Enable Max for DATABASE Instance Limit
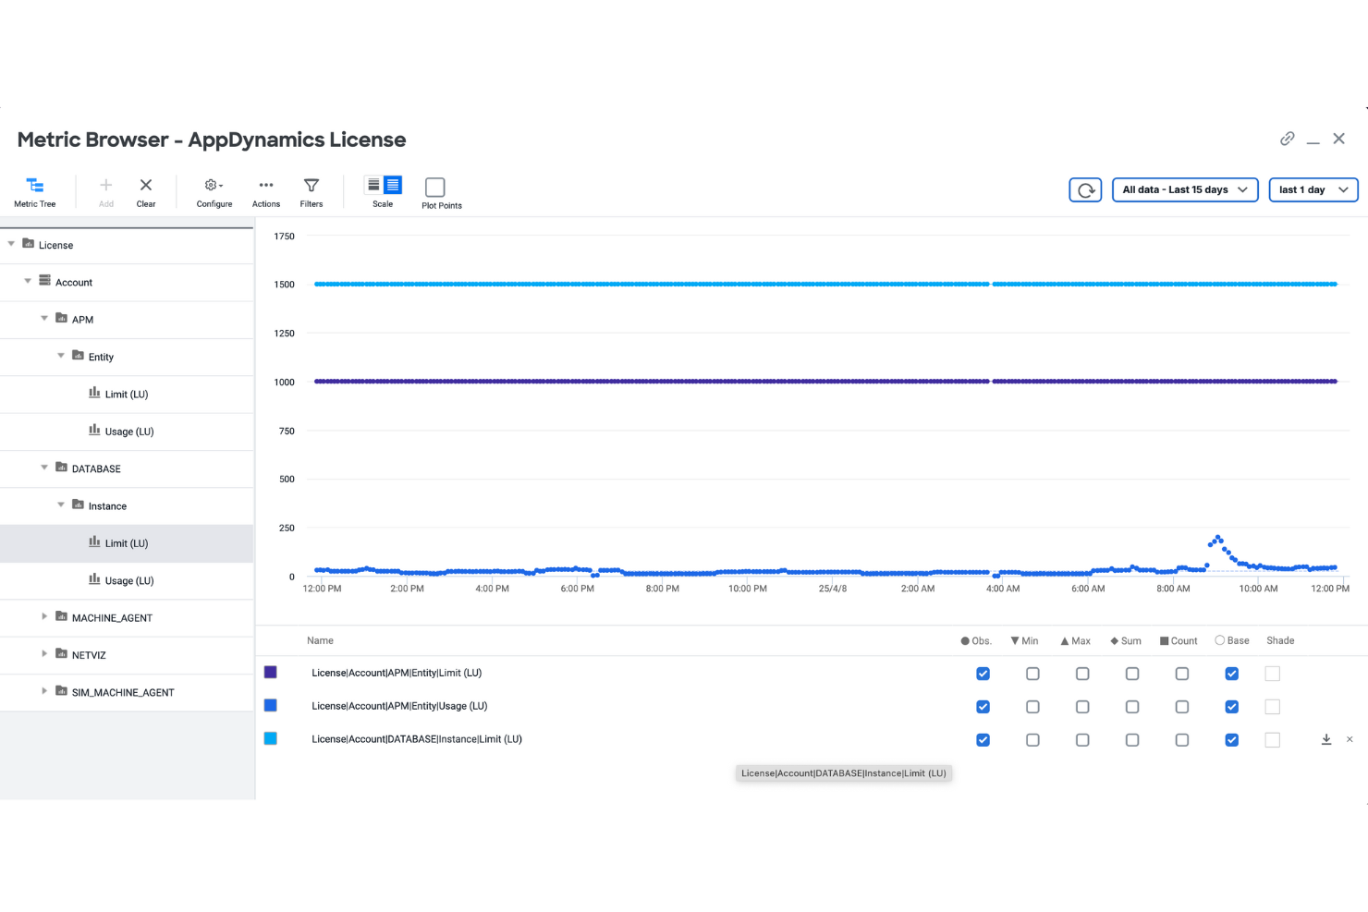This screenshot has width=1368, height=912. coord(1082,740)
